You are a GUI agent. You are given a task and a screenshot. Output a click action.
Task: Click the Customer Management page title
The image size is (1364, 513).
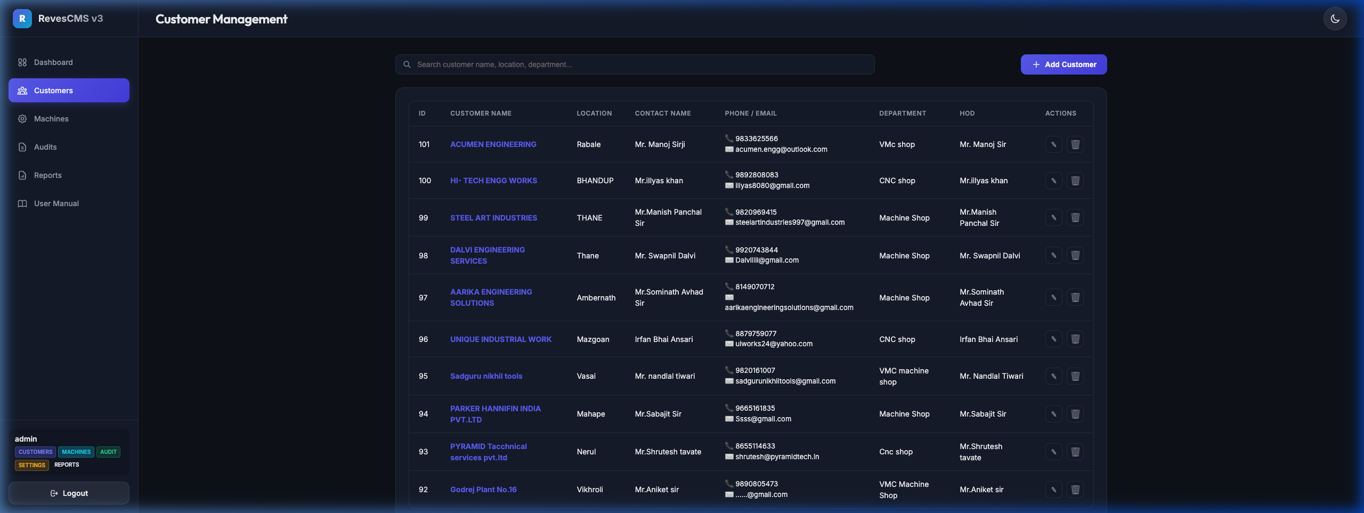point(221,19)
